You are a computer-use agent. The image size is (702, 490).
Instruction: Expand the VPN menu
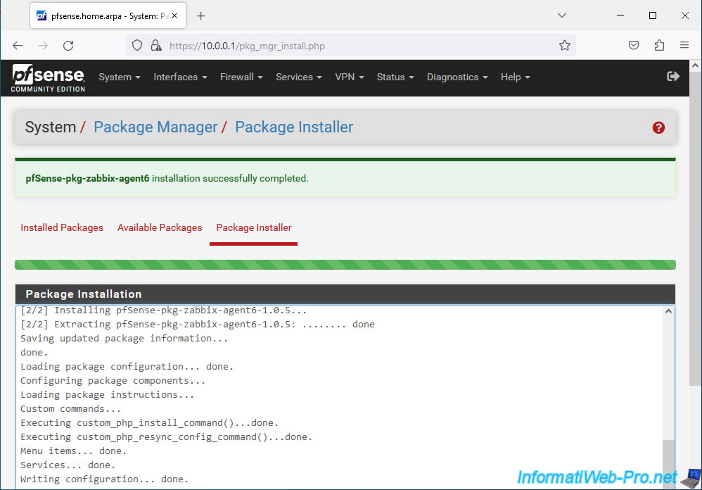coord(349,77)
